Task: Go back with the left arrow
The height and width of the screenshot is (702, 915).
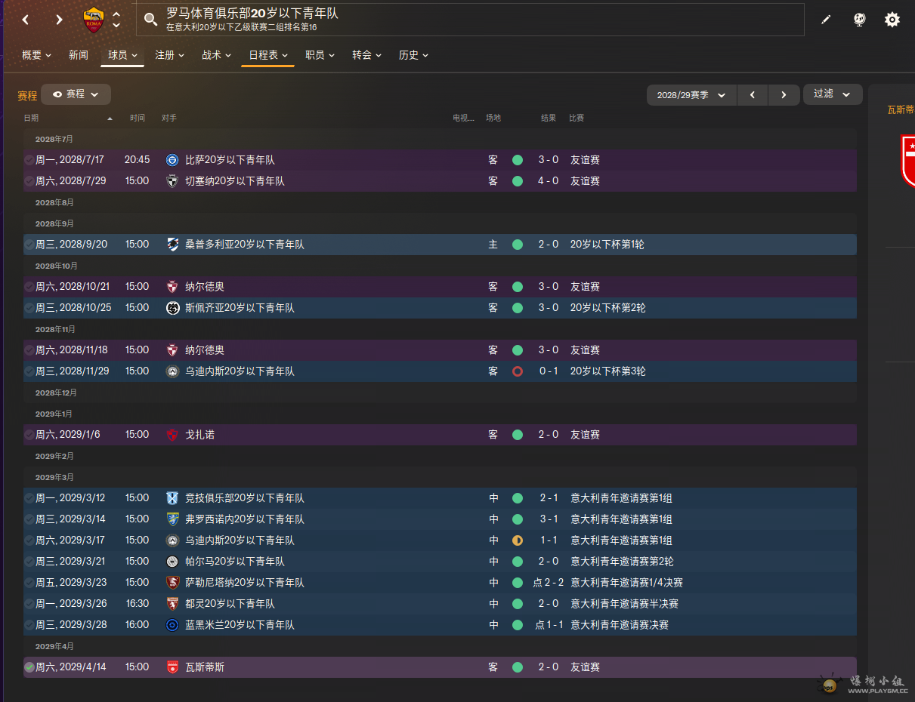Action: 26,20
